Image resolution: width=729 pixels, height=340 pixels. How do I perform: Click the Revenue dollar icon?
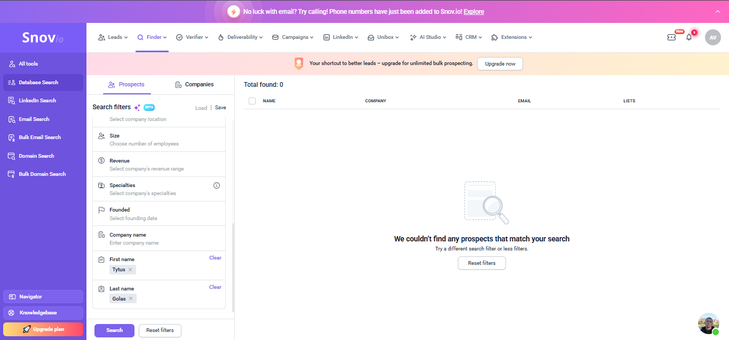point(101,160)
